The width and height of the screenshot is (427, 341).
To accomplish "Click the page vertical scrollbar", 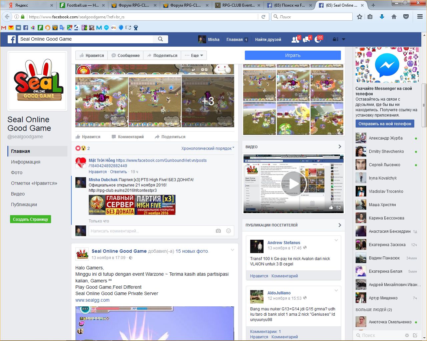I will [424, 105].
